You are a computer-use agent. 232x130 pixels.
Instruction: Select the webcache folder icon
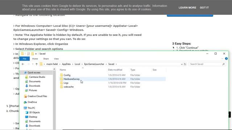click(x=62, y=87)
